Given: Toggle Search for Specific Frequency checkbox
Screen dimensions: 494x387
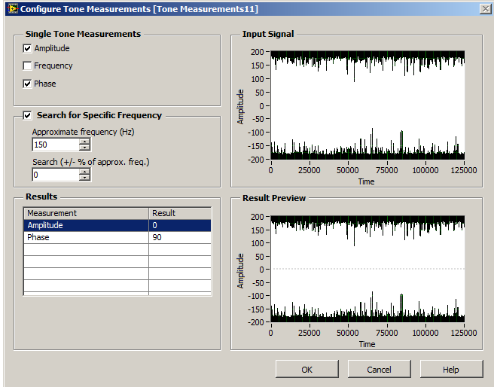Looking at the screenshot, I should coord(27,115).
